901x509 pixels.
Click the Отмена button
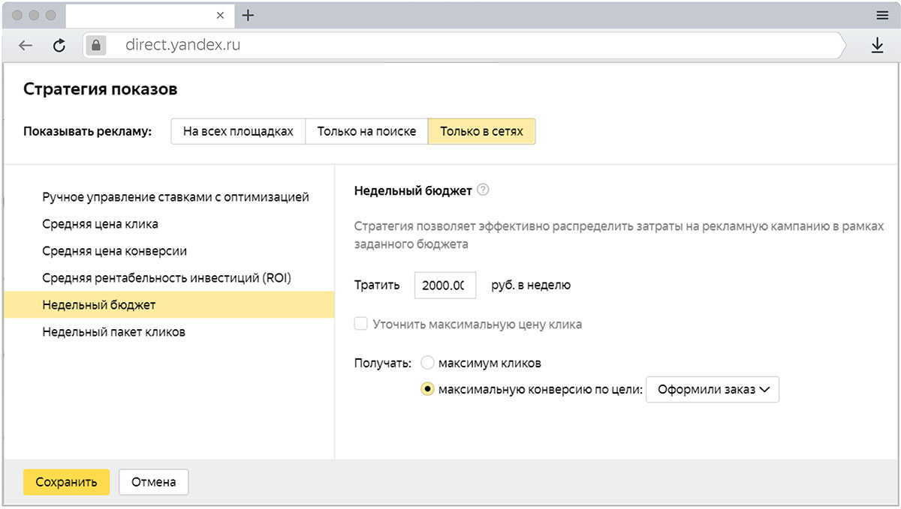point(153,482)
